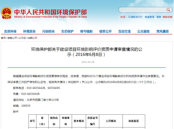
Task: Click the 申请事项 table header
Action: 66,121
